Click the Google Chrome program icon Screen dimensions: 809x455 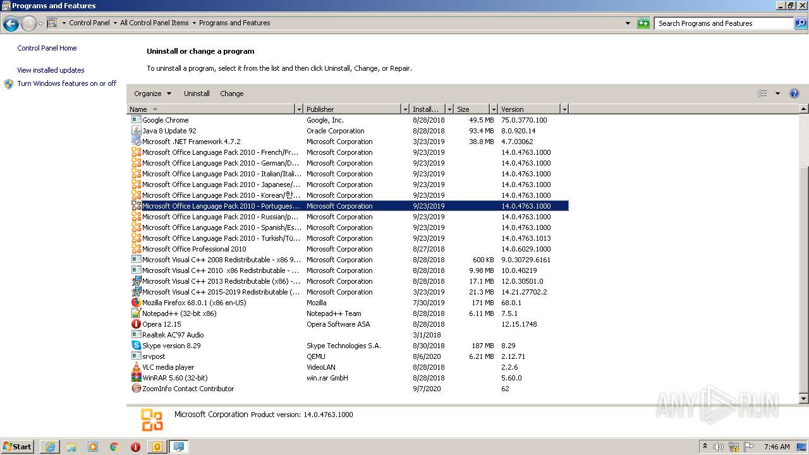[x=136, y=119]
